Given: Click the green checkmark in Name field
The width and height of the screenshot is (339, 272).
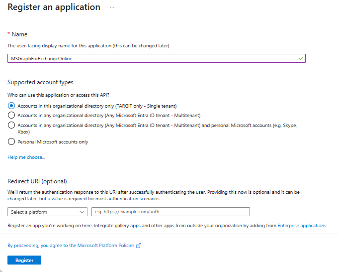Looking at the screenshot, I should coord(301,58).
